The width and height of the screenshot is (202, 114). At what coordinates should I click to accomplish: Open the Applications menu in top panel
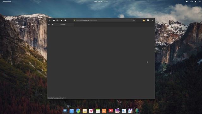6,2
